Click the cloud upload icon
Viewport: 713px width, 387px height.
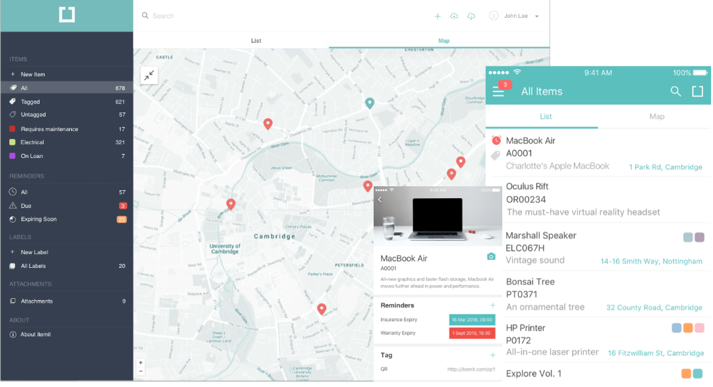pos(454,16)
